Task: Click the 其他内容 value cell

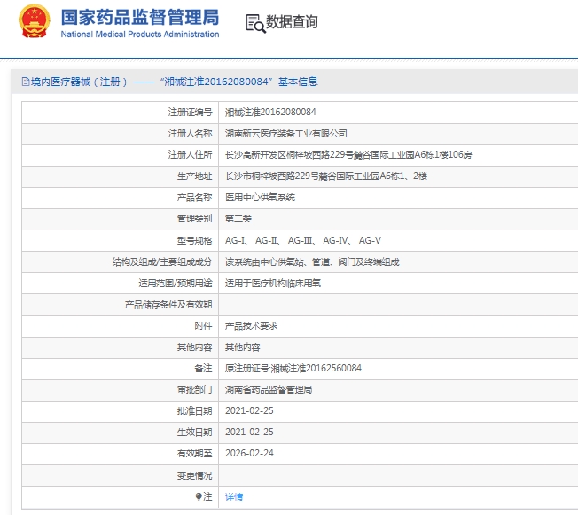Action: click(x=243, y=347)
